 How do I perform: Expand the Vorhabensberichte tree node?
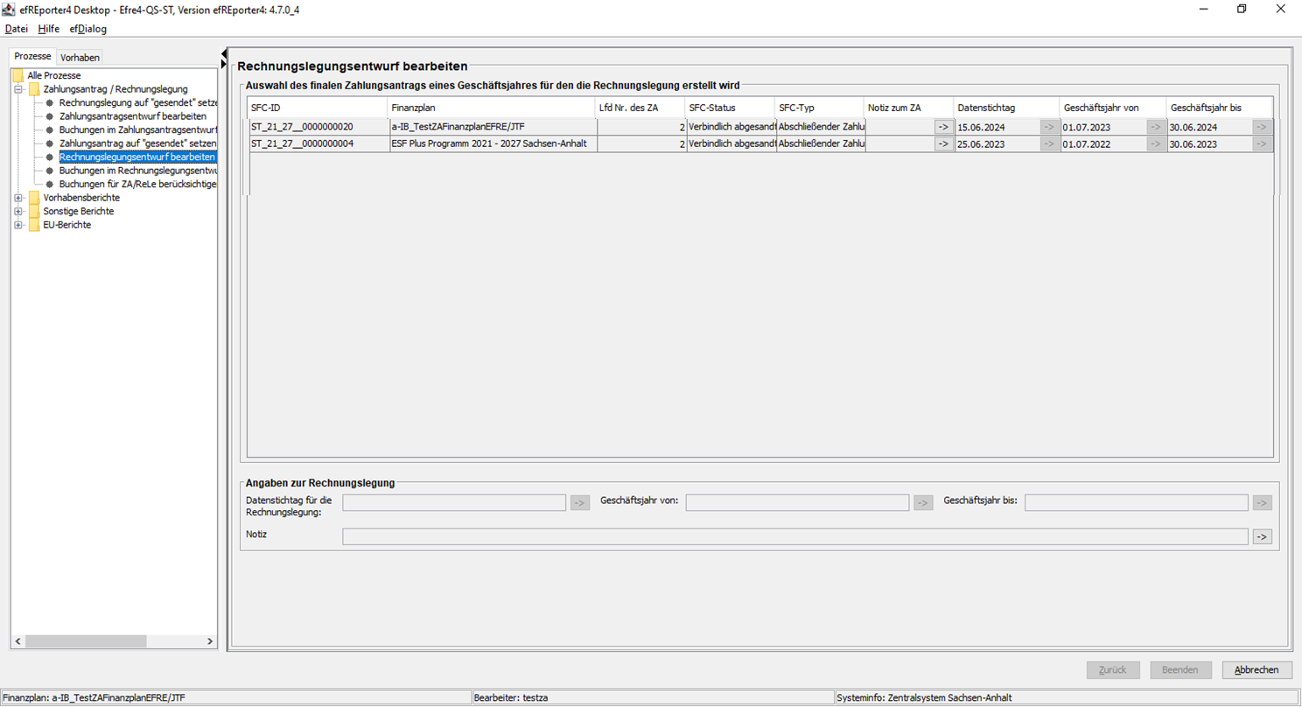pyautogui.click(x=18, y=198)
